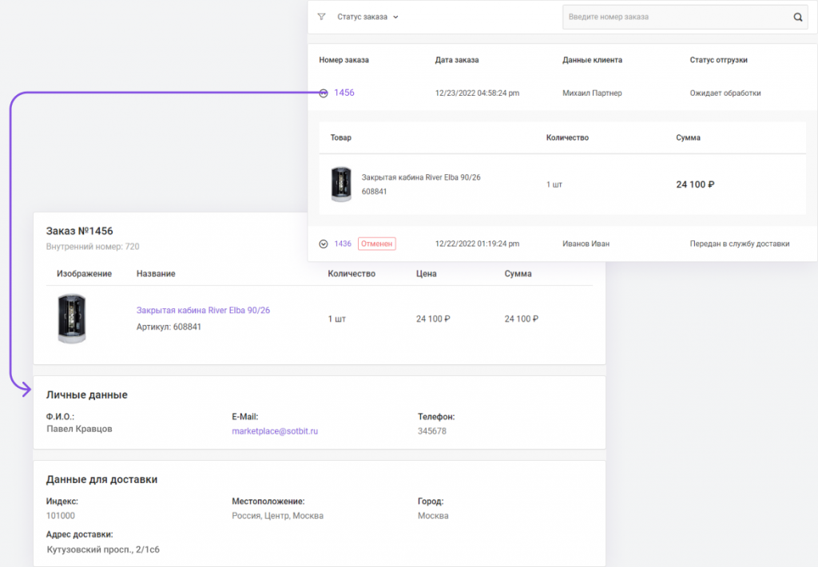Click the Данные клиента column header
This screenshot has width=818, height=567.
click(592, 60)
